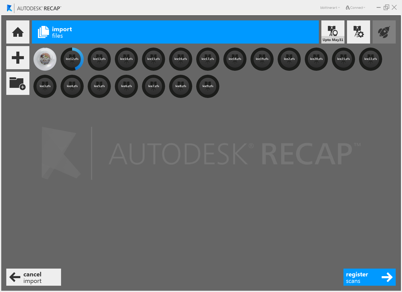Select the lee20.zfs scan

316,59
